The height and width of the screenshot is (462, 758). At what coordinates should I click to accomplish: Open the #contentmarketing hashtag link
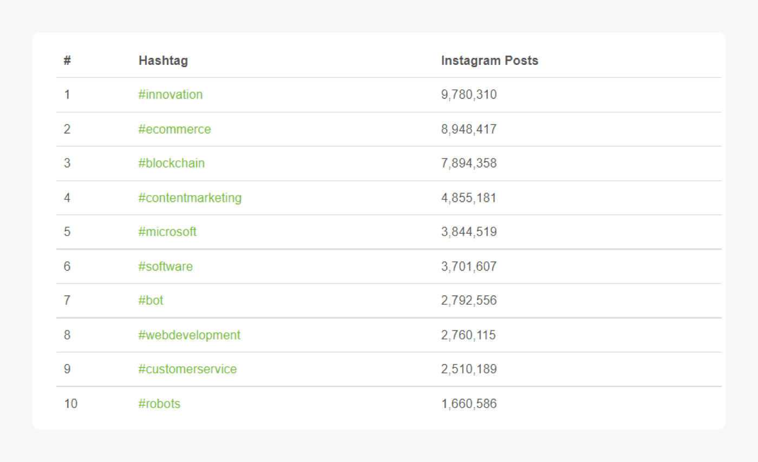click(x=191, y=197)
